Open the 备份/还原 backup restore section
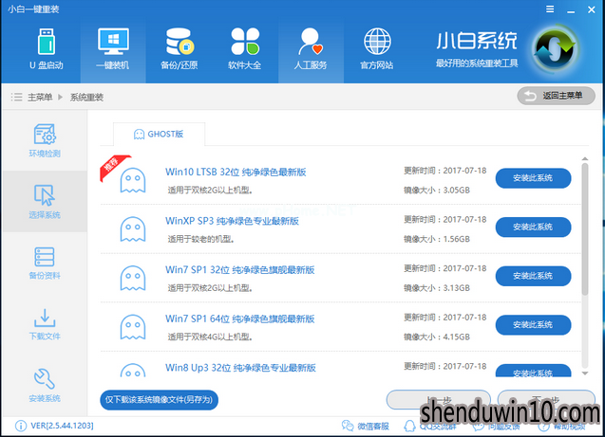605x437 pixels. (179, 49)
